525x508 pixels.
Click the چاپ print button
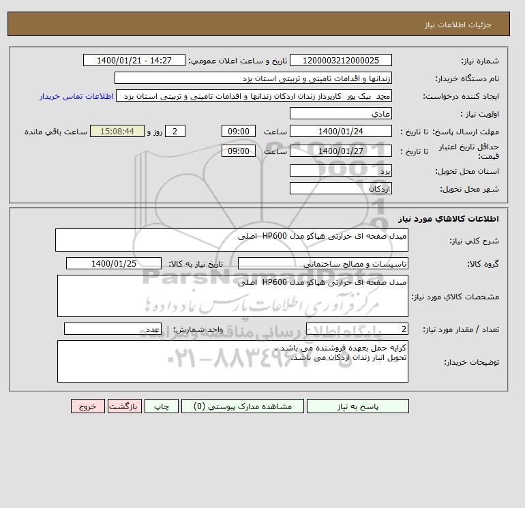pos(162,406)
